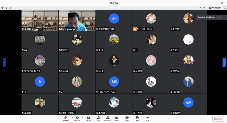Minimize the Tencent Meeting window
Viewport: 227px width, 123px height.
click(218, 3)
